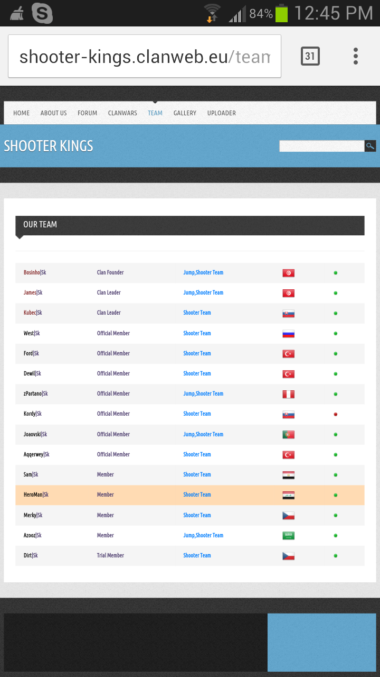Click Merky's Czech flag icon
Viewport: 380px width, 677px height.
(x=288, y=516)
